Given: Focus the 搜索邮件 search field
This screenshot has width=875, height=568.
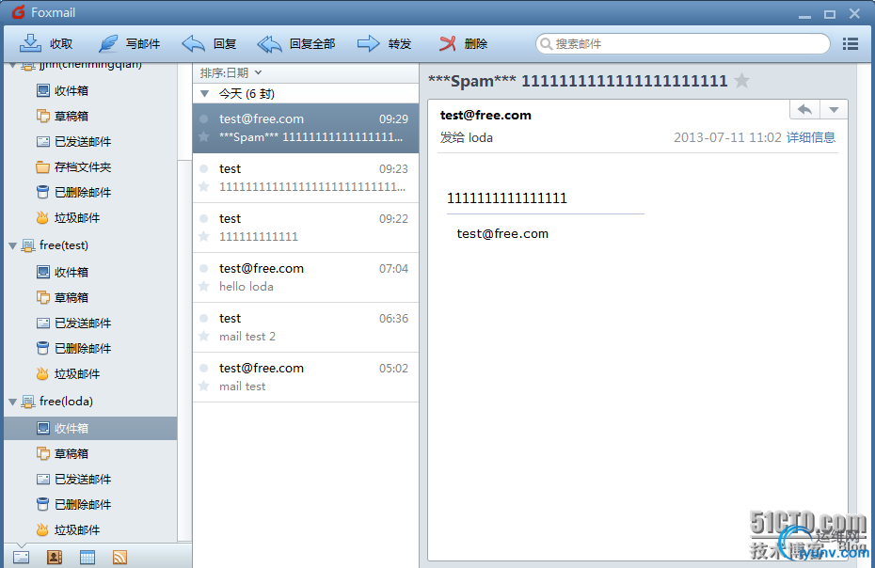Looking at the screenshot, I should tap(682, 43).
